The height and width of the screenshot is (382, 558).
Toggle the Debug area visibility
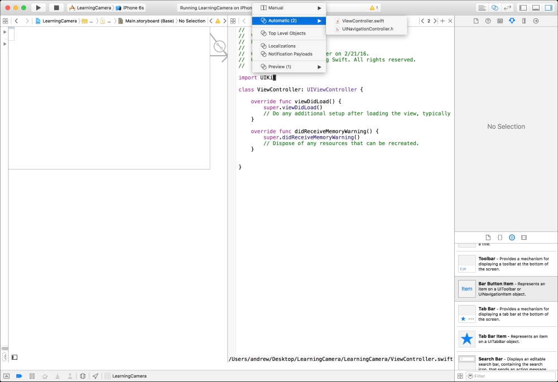point(536,8)
